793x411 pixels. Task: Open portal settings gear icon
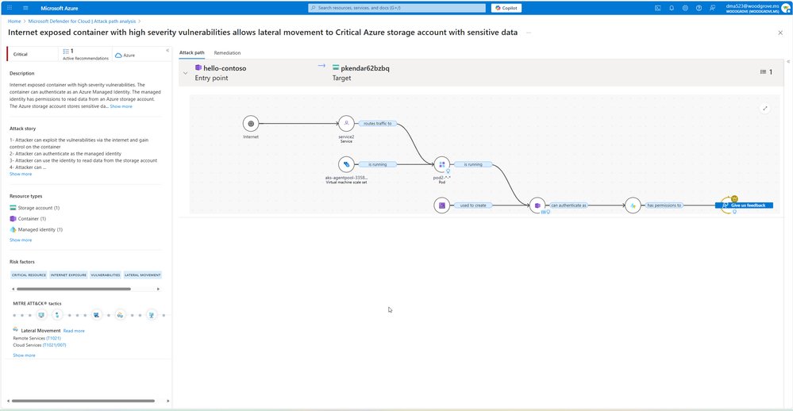pyautogui.click(x=685, y=8)
